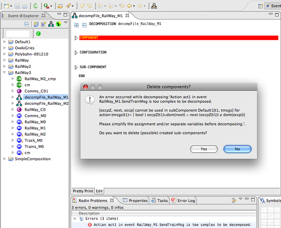Open the Rodin Problems tab
This screenshot has width=281, height=228.
pos(93,201)
